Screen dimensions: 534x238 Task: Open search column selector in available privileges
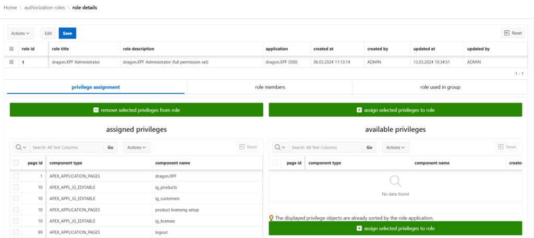click(x=281, y=147)
